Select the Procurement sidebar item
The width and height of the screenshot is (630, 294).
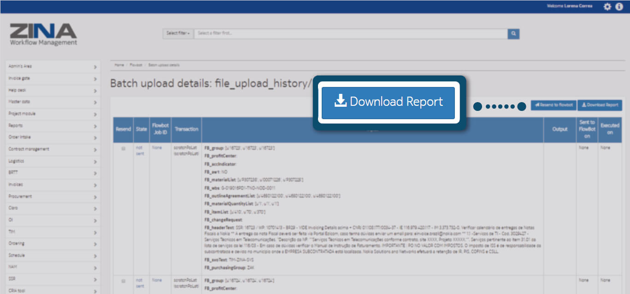pos(53,196)
